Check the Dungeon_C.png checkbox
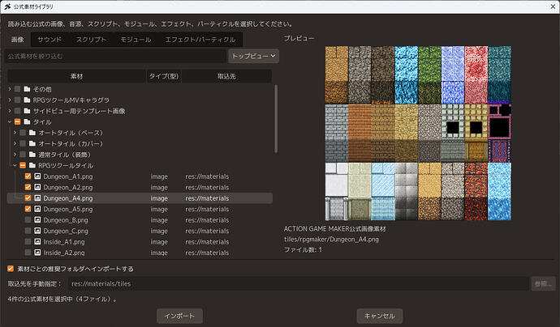Image resolution: width=560 pixels, height=327 pixels. pyautogui.click(x=28, y=231)
